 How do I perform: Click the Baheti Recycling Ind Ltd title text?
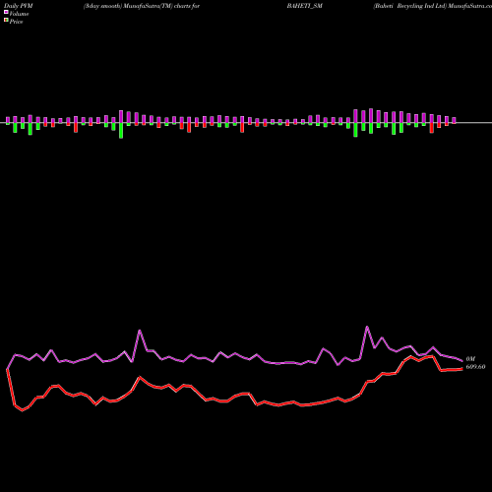click(x=410, y=6)
